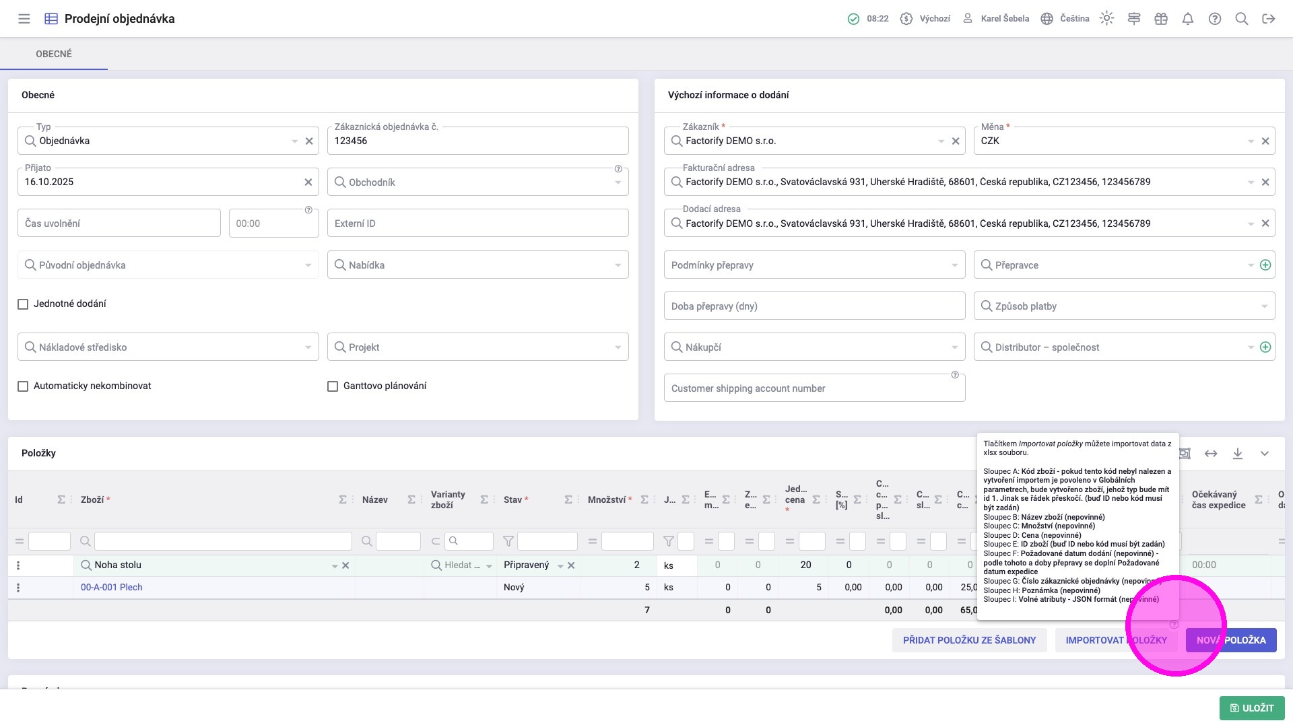Open row menu for 00-A-001 Plech
The height and width of the screenshot is (727, 1293).
[18, 588]
